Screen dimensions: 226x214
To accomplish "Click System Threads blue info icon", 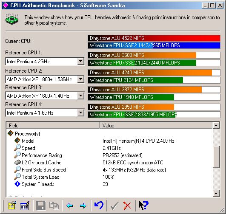I will click(x=17, y=184).
